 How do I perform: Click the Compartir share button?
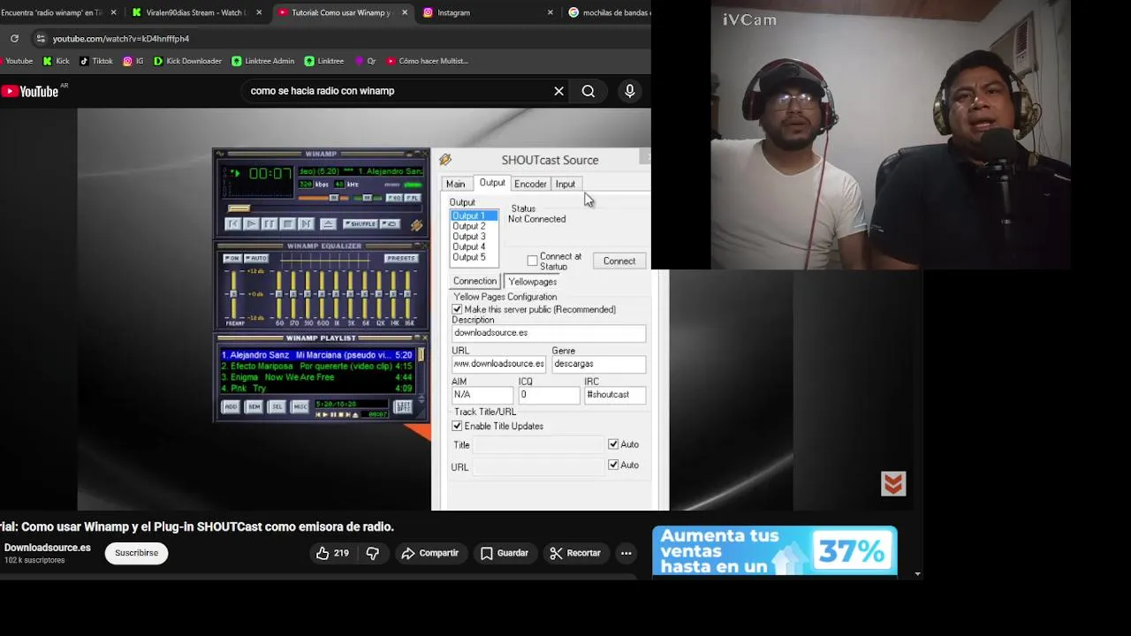pos(430,553)
